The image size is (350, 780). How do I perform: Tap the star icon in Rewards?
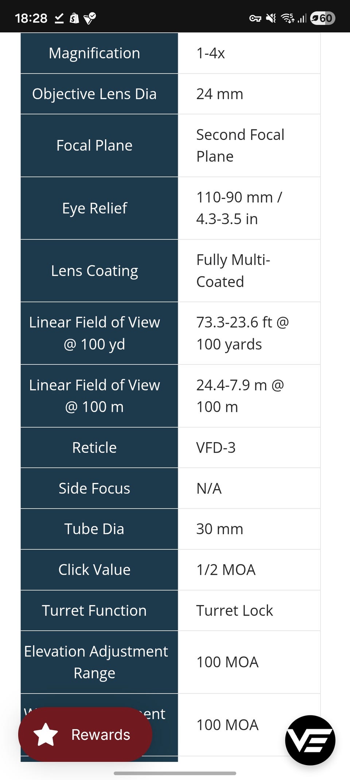click(46, 734)
